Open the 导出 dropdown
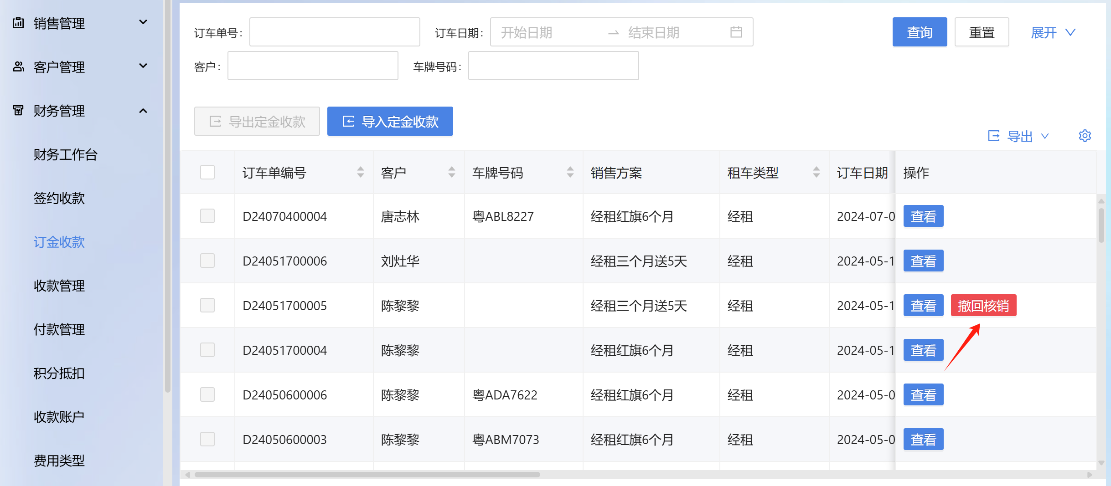Viewport: 1111px width, 486px height. click(x=1019, y=136)
